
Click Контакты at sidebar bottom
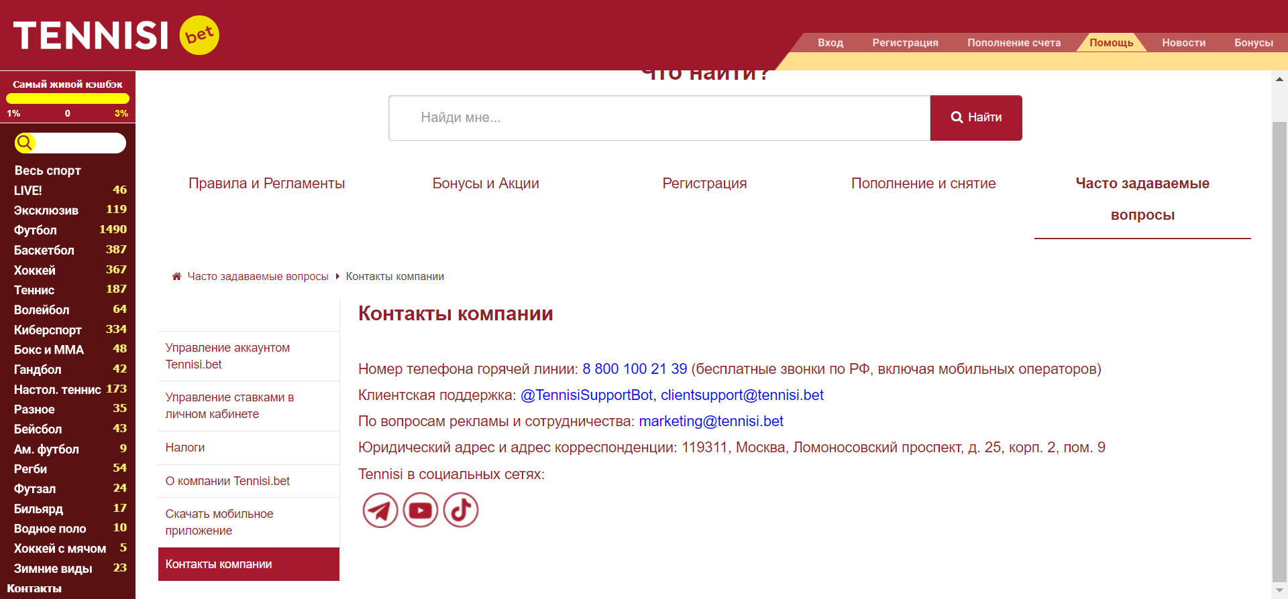click(x=34, y=588)
